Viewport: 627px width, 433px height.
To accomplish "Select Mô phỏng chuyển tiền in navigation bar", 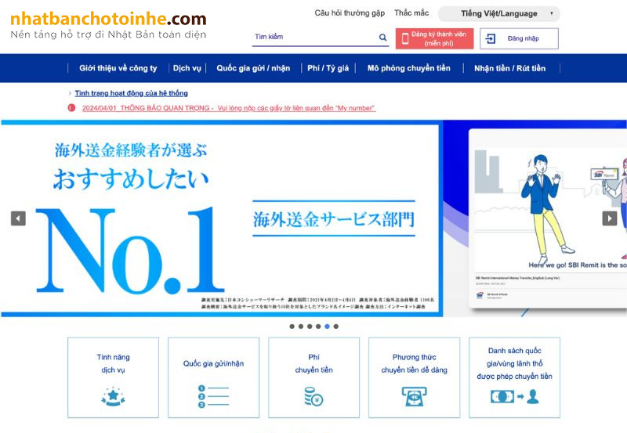I will [408, 68].
